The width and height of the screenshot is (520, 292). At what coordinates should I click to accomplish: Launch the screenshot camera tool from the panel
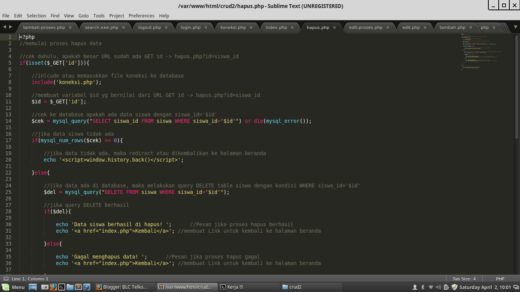pyautogui.click(x=45, y=287)
